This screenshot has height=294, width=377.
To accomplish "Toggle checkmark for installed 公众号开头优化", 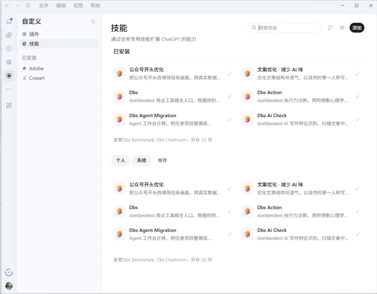I will [x=230, y=74].
